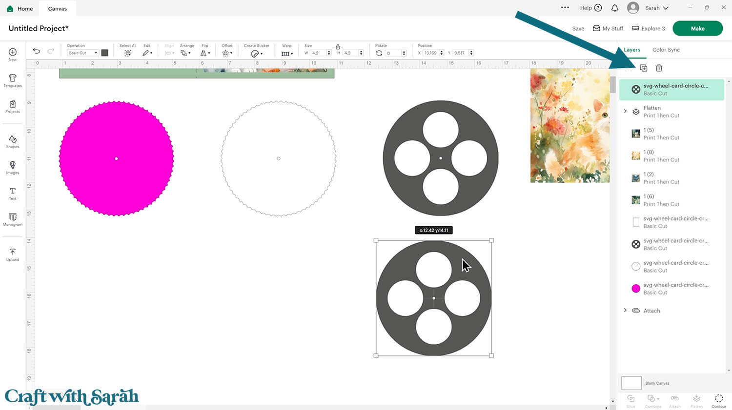This screenshot has height=410, width=732.
Task: Expand the Flatten layer group
Action: tap(625, 111)
